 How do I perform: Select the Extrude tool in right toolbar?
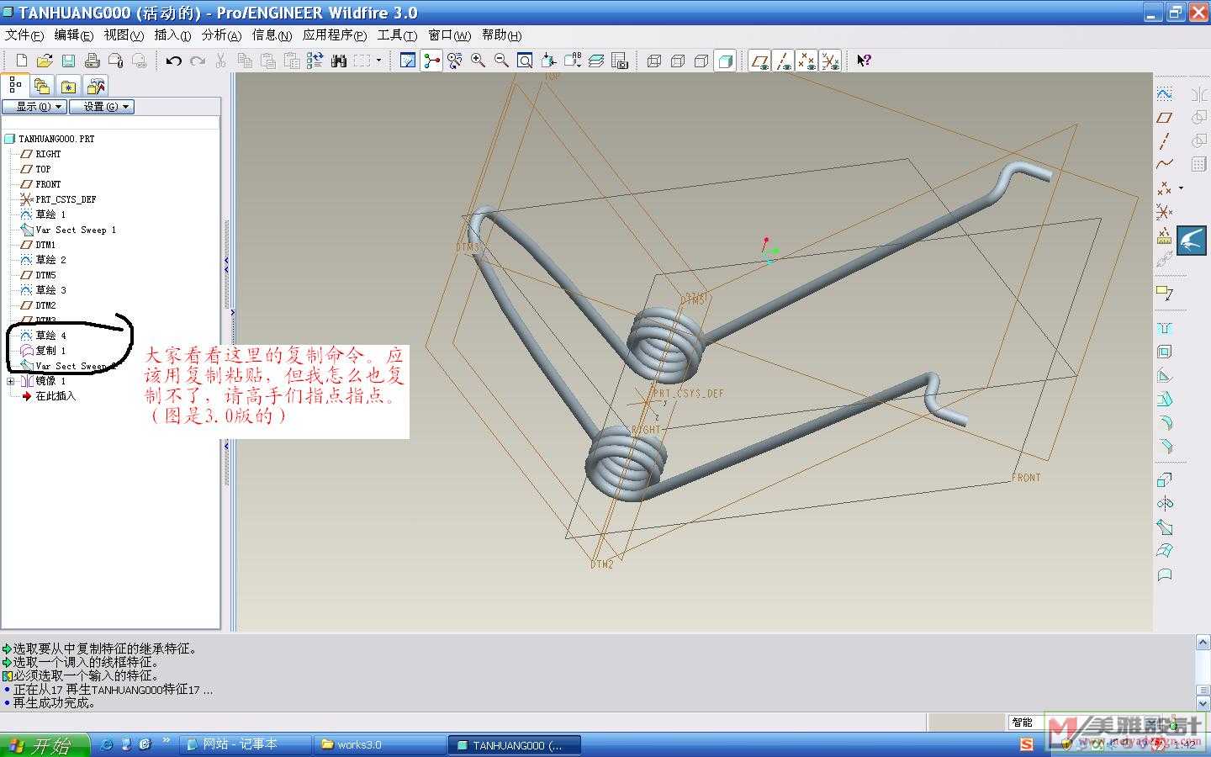pos(1165,480)
